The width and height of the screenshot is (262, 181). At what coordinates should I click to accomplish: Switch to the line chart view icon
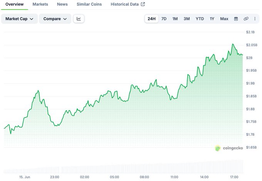(x=79, y=19)
